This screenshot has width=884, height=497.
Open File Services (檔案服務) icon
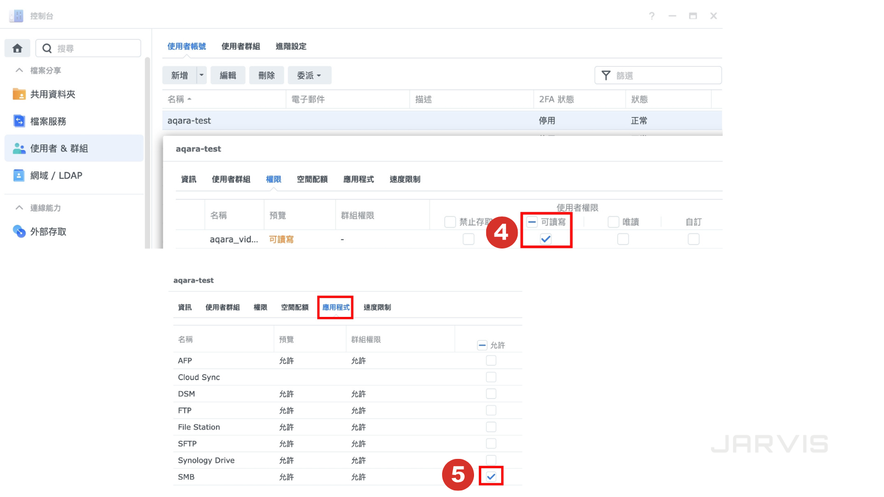tap(19, 121)
